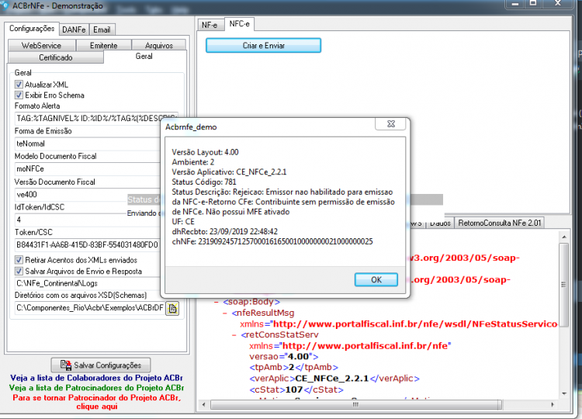Viewport: 582px width, 419px height.
Task: Click the schema folder browse icon
Action: pyautogui.click(x=172, y=308)
